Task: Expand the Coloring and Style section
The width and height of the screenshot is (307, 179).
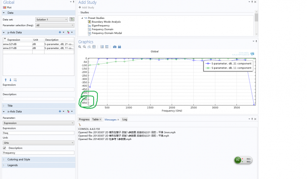Action: coord(18,159)
